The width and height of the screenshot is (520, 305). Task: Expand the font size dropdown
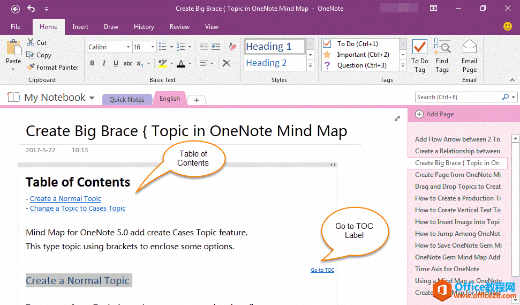pos(152,47)
